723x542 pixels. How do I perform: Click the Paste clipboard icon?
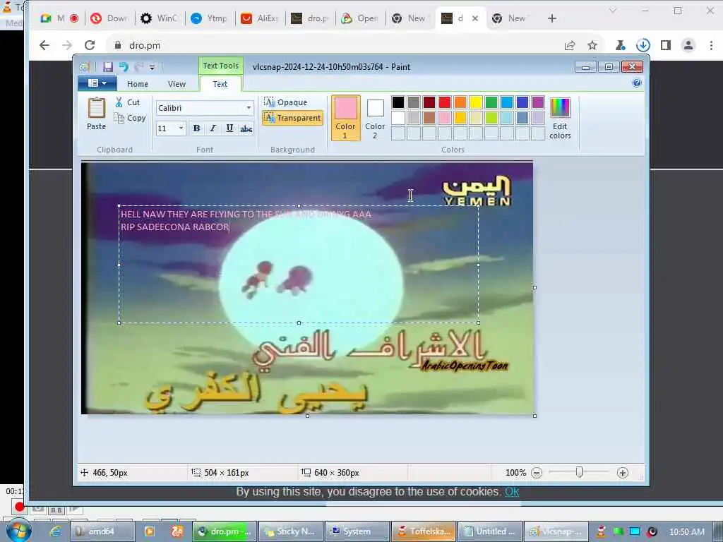pos(96,108)
